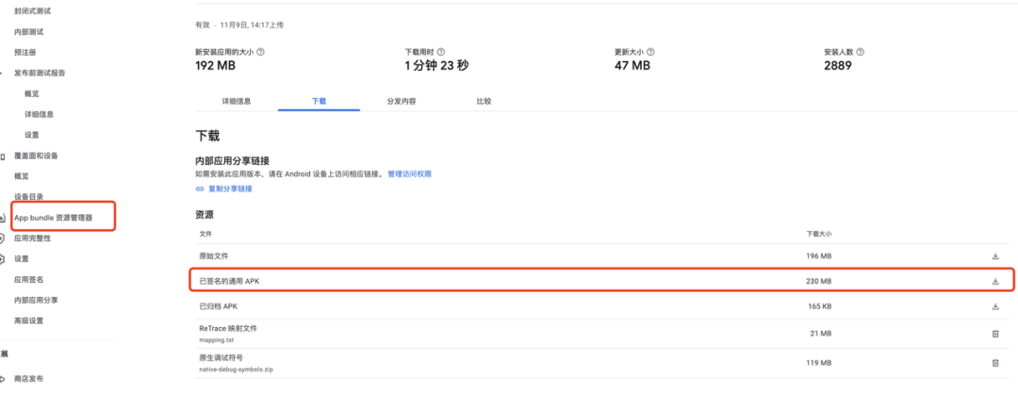The width and height of the screenshot is (1018, 394).
Task: Open the 管理访问权限 link
Action: tap(410, 174)
